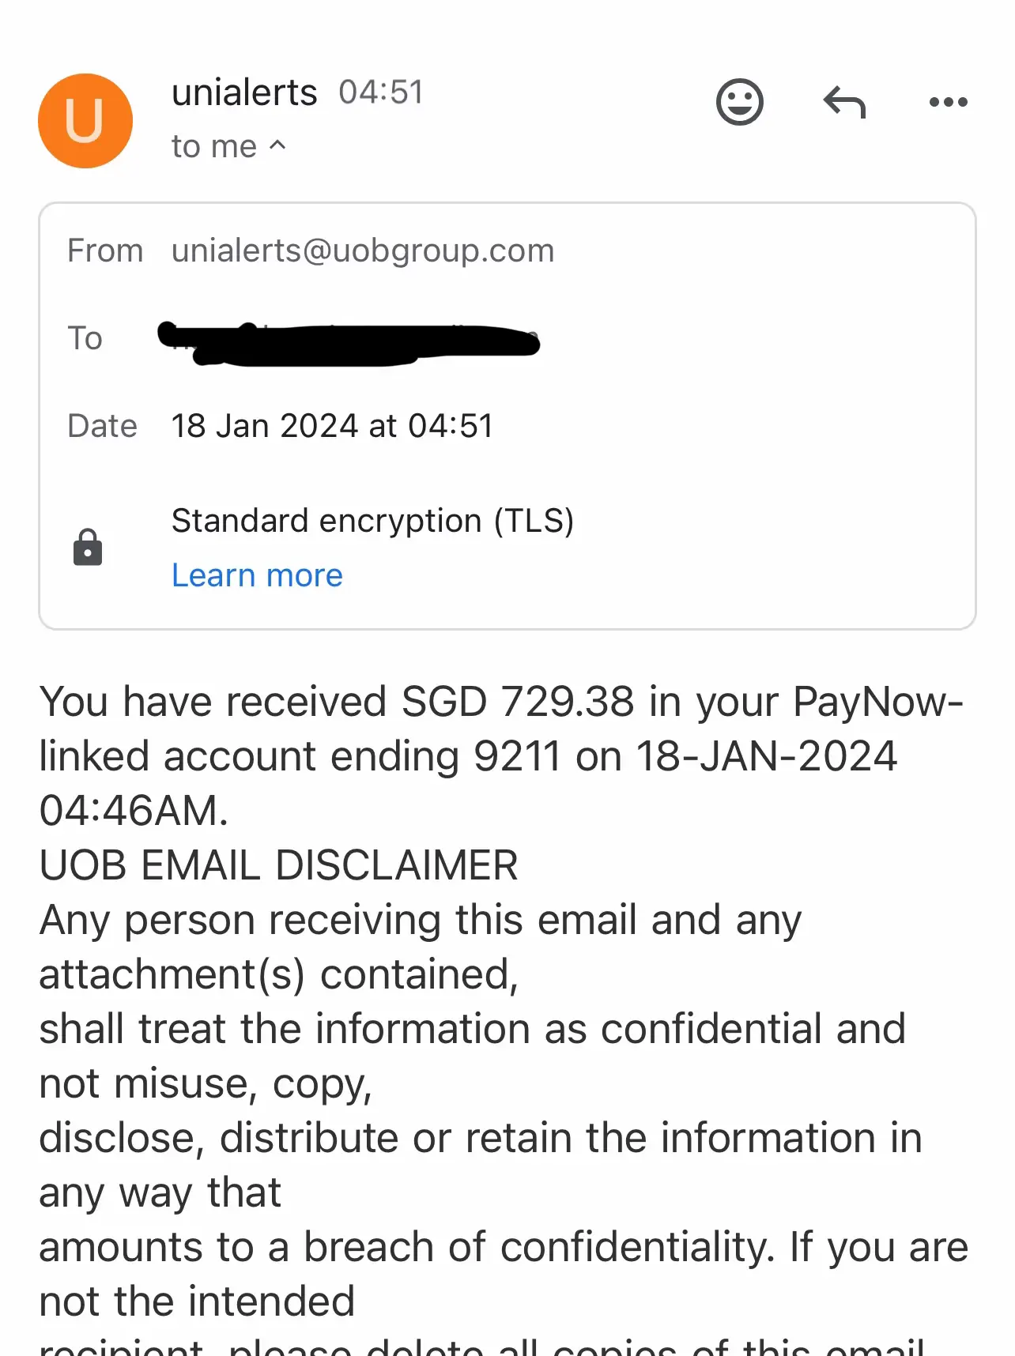
Task: Tap the emoji reaction smiley icon
Action: (739, 102)
